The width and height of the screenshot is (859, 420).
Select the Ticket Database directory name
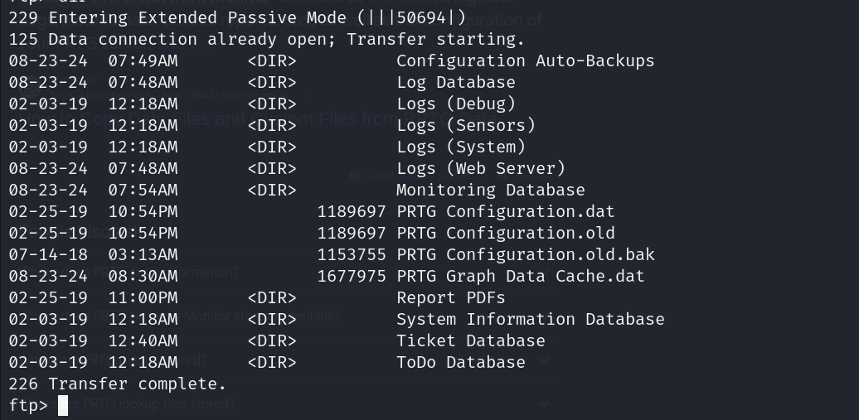click(470, 340)
